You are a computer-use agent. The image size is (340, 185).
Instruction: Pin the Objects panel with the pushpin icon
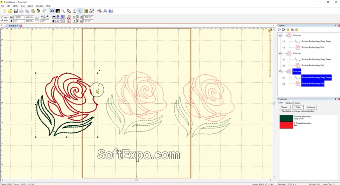[x=335, y=26]
